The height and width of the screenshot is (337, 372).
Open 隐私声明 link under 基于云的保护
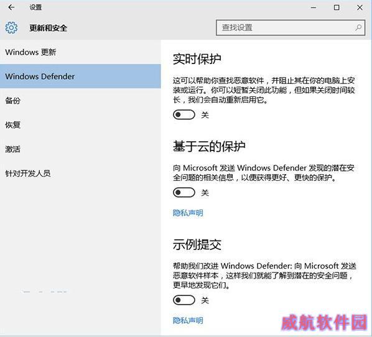tap(188, 213)
